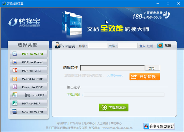Click the 转换宝 logo in the banner
This screenshot has width=184, height=132.
click(x=24, y=22)
